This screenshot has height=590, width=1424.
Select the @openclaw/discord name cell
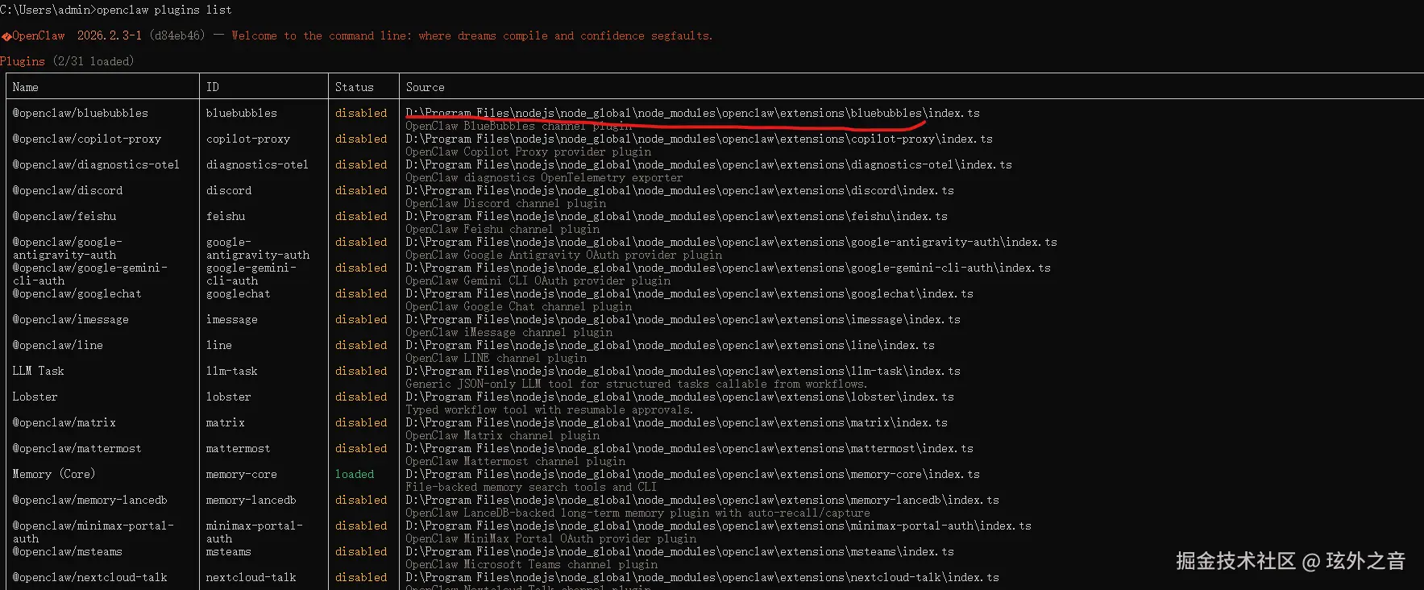pyautogui.click(x=68, y=190)
